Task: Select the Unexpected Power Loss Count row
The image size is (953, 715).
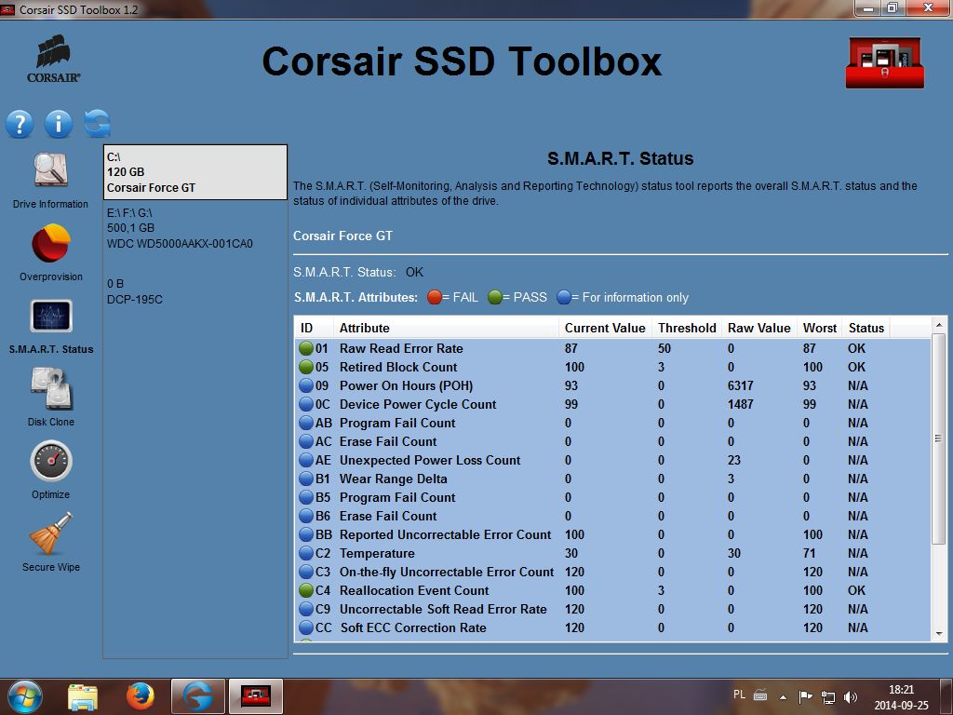Action: 612,460
